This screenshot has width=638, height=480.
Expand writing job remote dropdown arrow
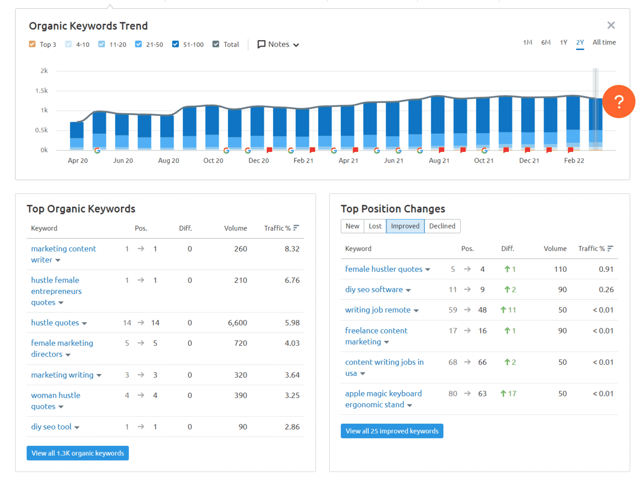[x=416, y=310]
